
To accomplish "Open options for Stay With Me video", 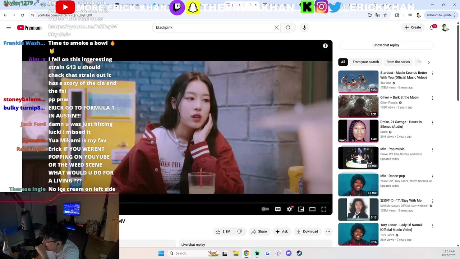I will [x=433, y=201].
